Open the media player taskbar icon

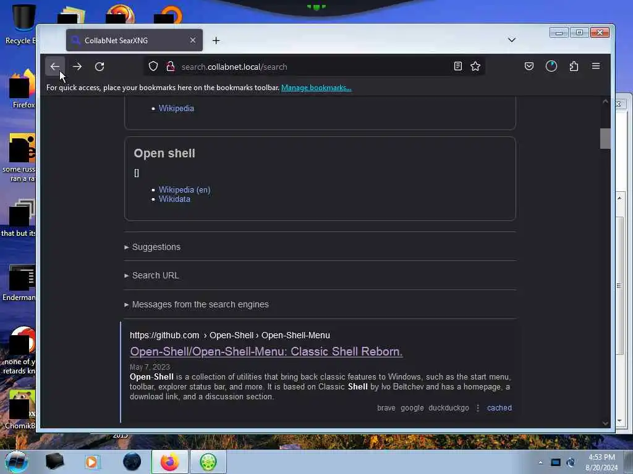91,462
